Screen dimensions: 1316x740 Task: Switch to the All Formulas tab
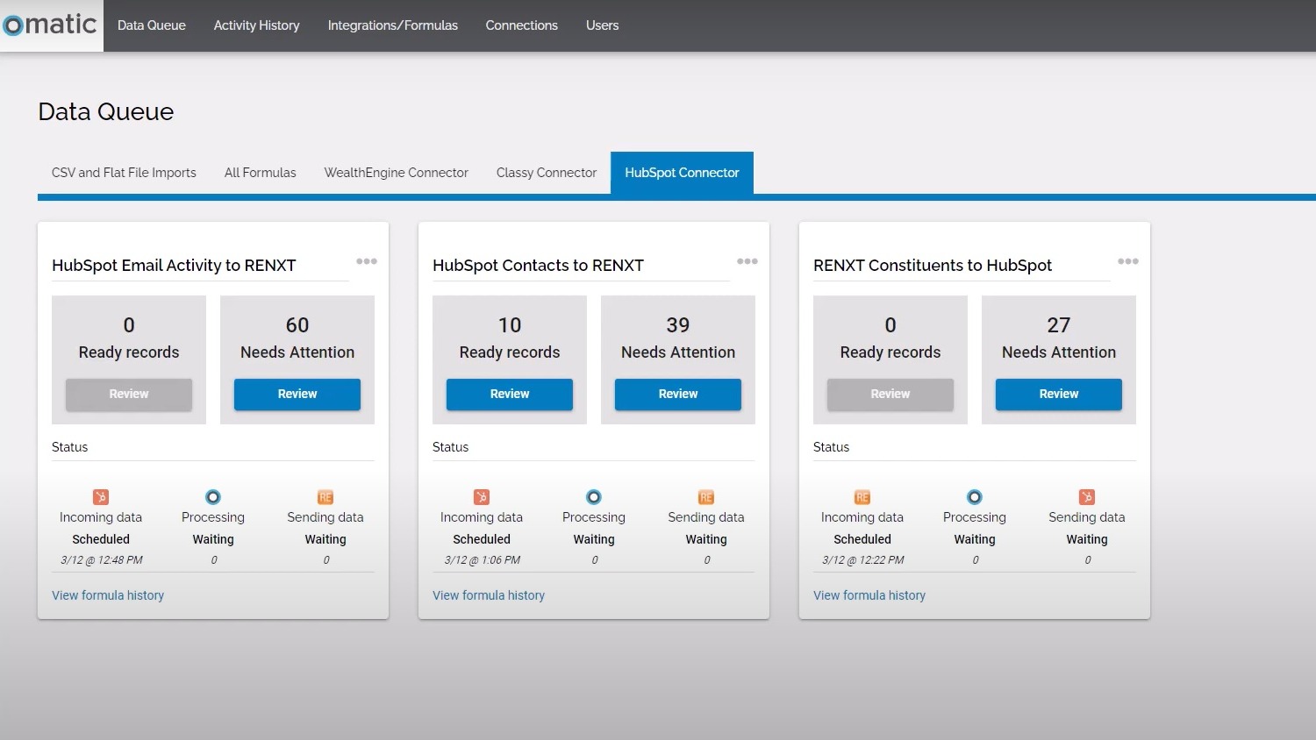[x=260, y=173]
